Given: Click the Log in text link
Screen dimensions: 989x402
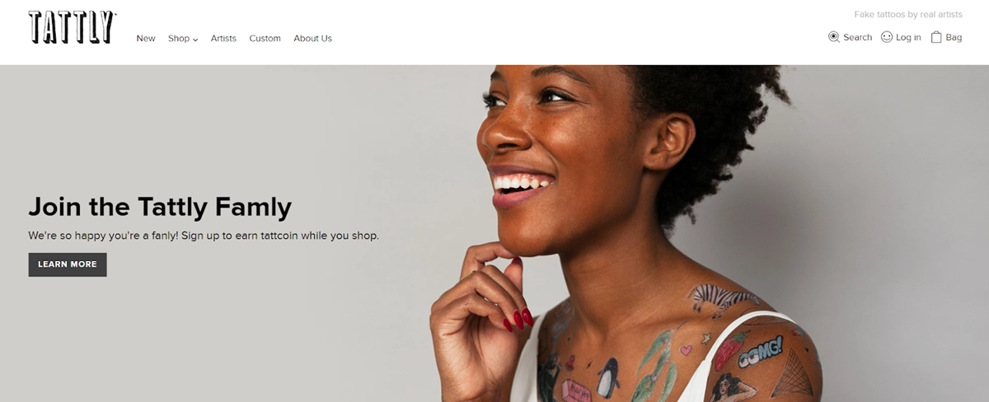Looking at the screenshot, I should (x=908, y=37).
